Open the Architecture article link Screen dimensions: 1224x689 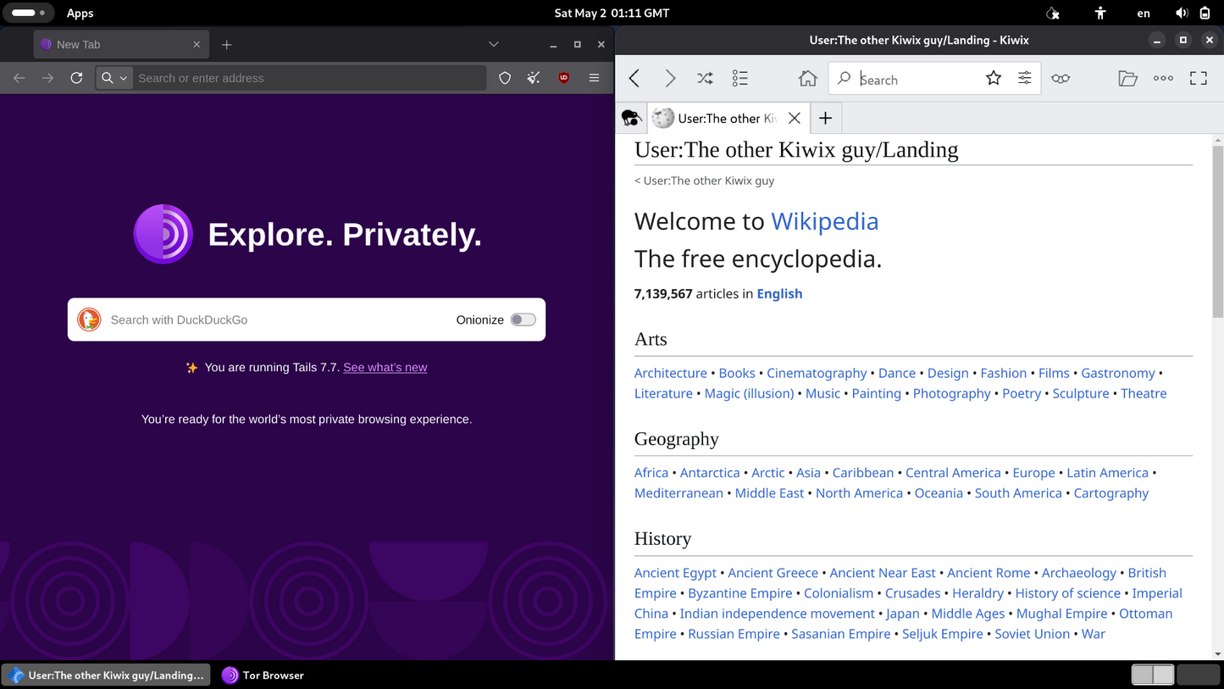click(671, 373)
